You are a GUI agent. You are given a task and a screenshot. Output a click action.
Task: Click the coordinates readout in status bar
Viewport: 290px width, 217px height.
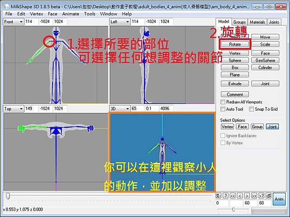(x=23, y=209)
